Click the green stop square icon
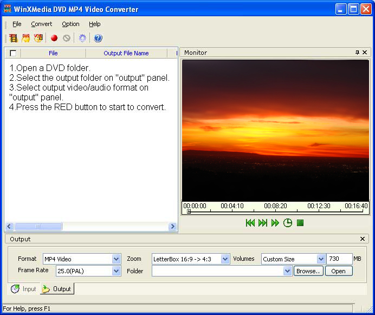 click(300, 223)
